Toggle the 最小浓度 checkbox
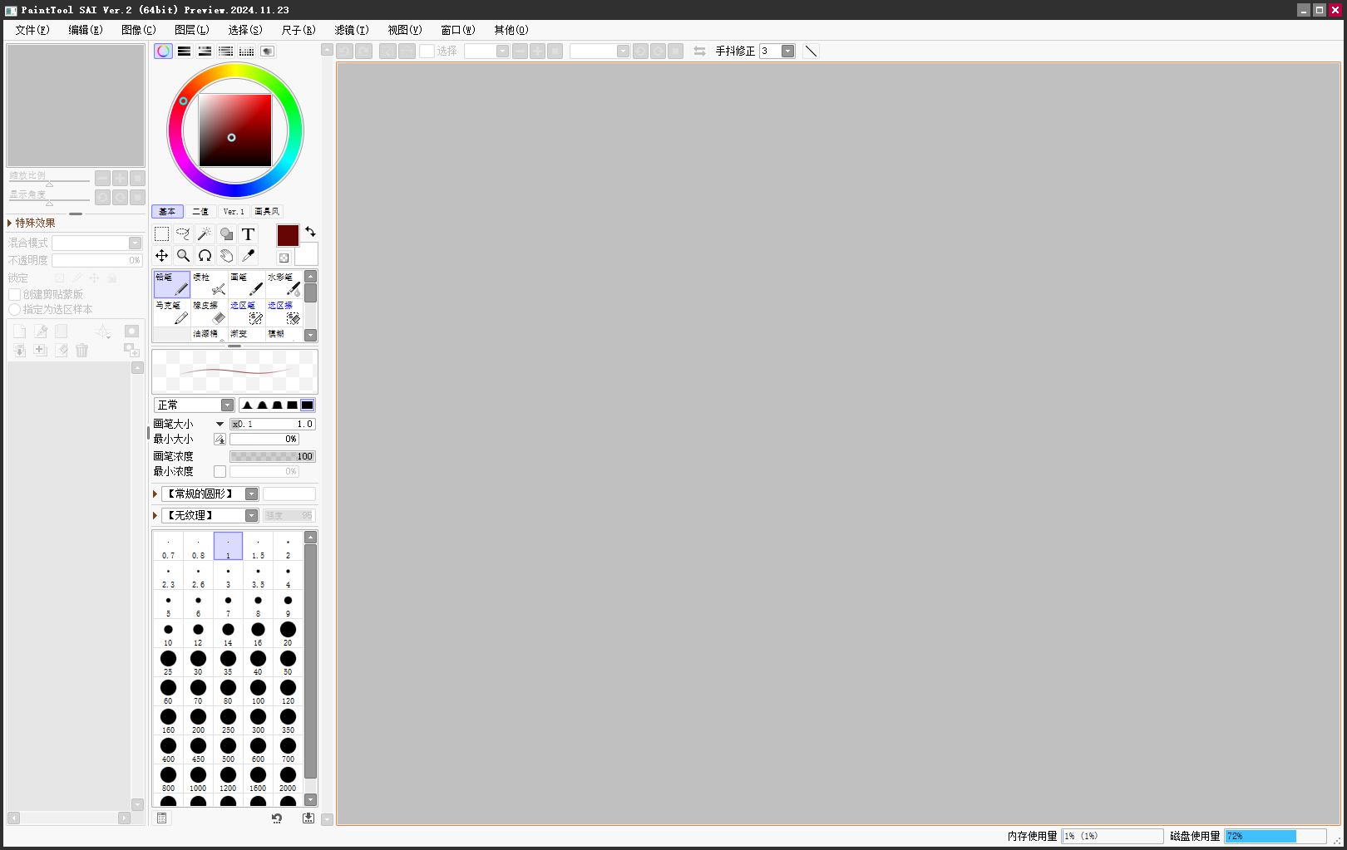Viewport: 1347px width, 850px height. point(220,472)
